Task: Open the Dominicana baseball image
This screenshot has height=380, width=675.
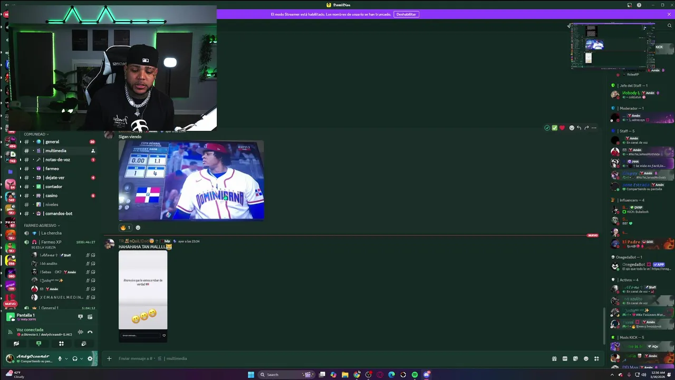Action: point(191,180)
